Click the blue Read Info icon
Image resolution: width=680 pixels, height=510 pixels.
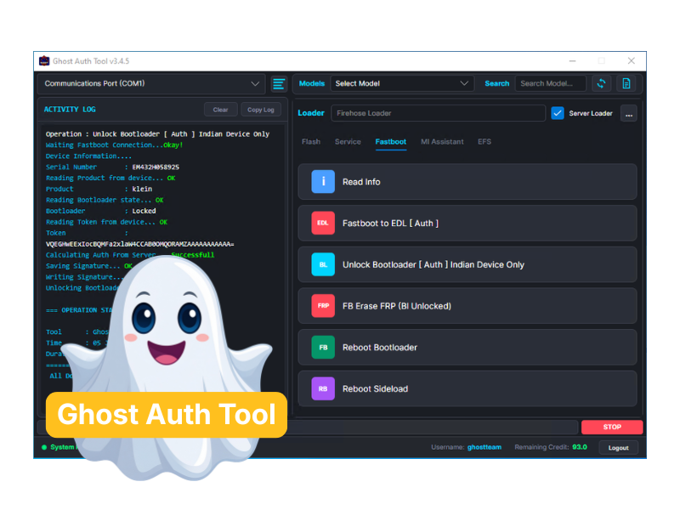pyautogui.click(x=323, y=182)
